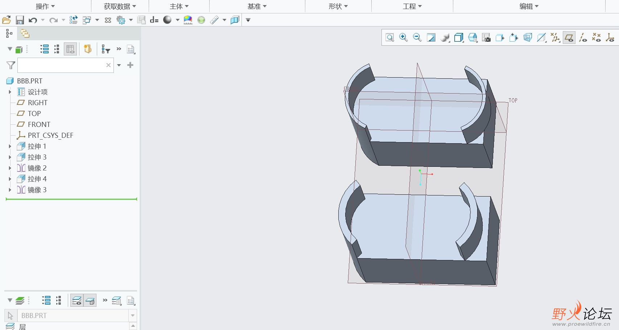This screenshot has height=330, width=619.
Task: Undo the last action
Action: point(33,20)
